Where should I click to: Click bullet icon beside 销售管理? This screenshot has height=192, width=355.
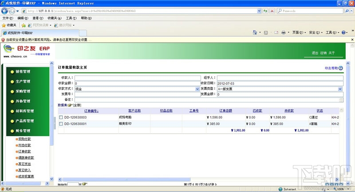point(12,72)
